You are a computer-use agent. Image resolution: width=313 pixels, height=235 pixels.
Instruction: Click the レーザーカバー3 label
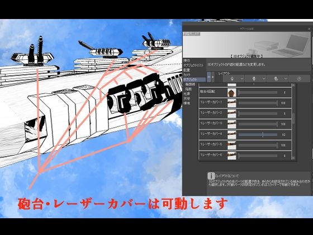click(211, 123)
